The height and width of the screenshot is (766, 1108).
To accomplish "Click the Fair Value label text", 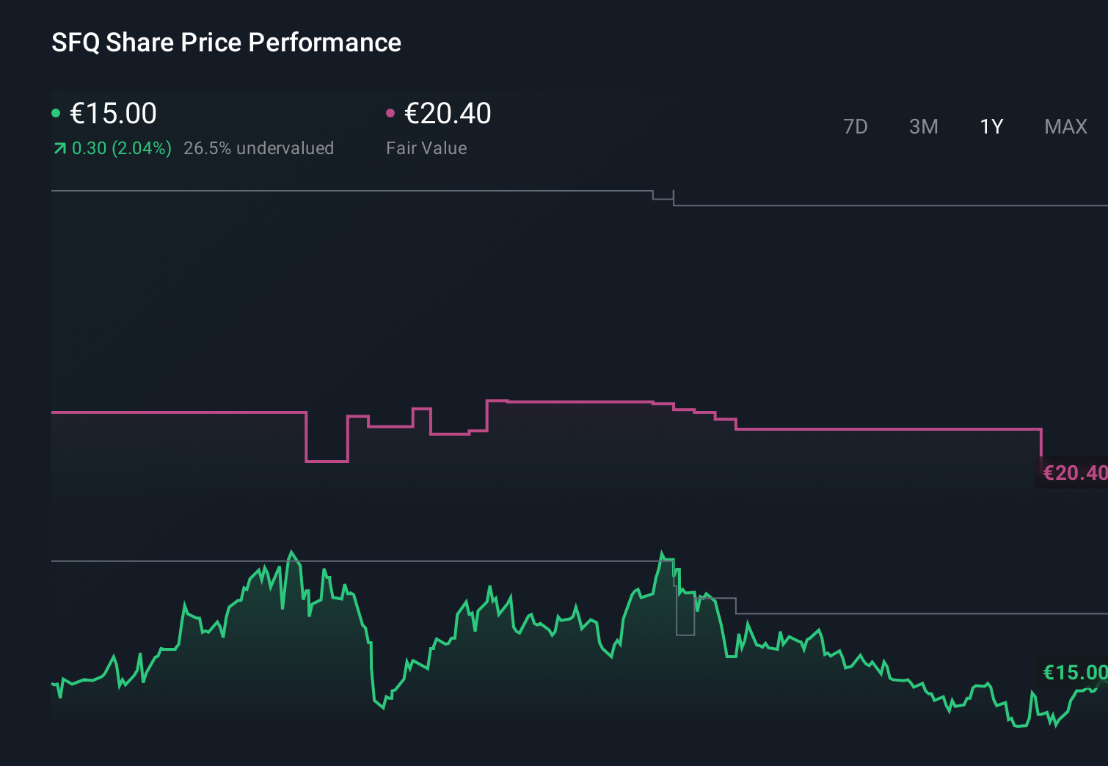I will click(426, 148).
